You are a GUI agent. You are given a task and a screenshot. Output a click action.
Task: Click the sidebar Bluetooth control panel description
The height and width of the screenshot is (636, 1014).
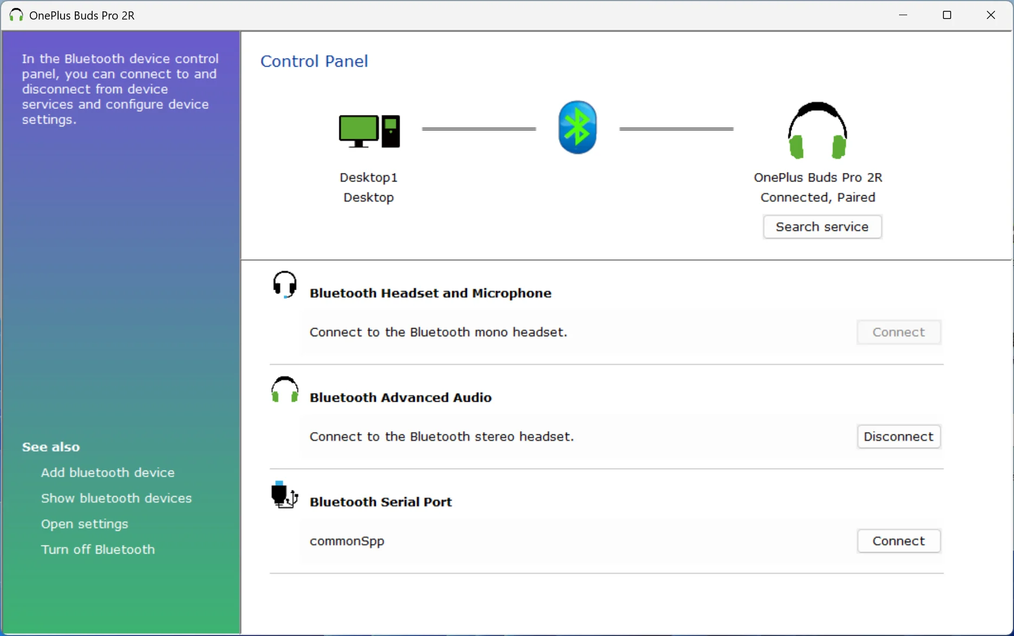pyautogui.click(x=120, y=89)
